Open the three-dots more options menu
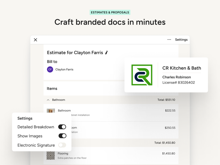Image resolution: width=220 pixels, height=165 pixels. click(x=169, y=40)
